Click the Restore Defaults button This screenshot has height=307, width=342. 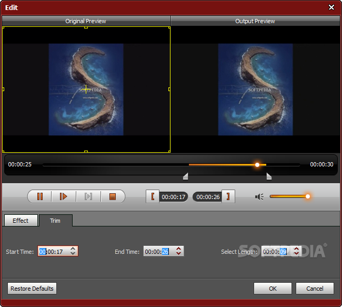[x=32, y=289]
